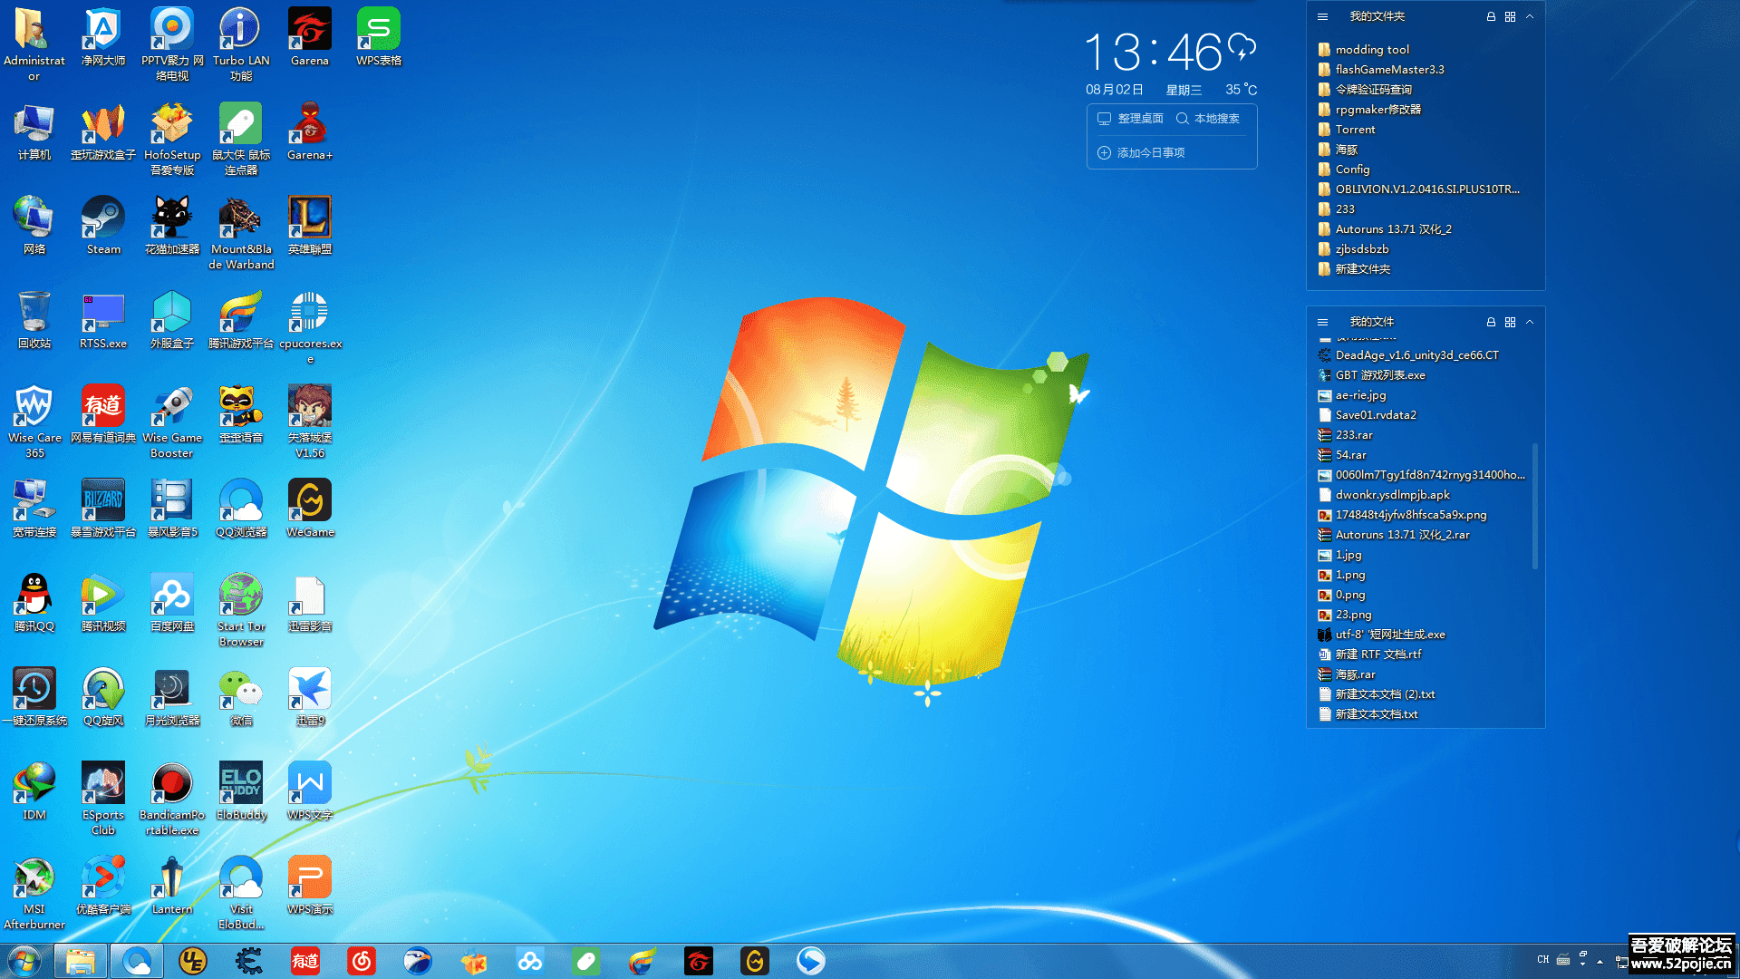Screen dimensions: 1740x979
Task: Toggle lock on 我的文件 panel
Action: click(1491, 322)
